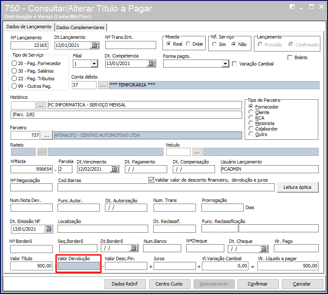Enable the Boleto checkbox
Screen dimensions: 328x294
pos(290,57)
